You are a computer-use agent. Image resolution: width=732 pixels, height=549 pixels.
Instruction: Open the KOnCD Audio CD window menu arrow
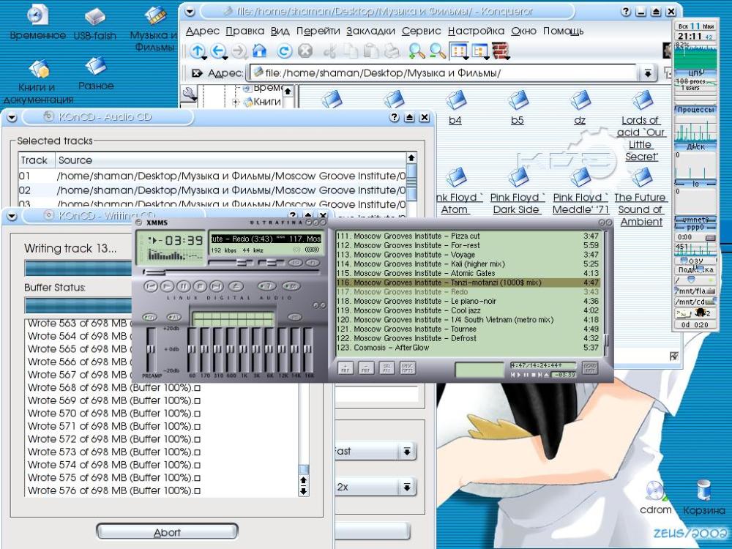click(x=12, y=118)
